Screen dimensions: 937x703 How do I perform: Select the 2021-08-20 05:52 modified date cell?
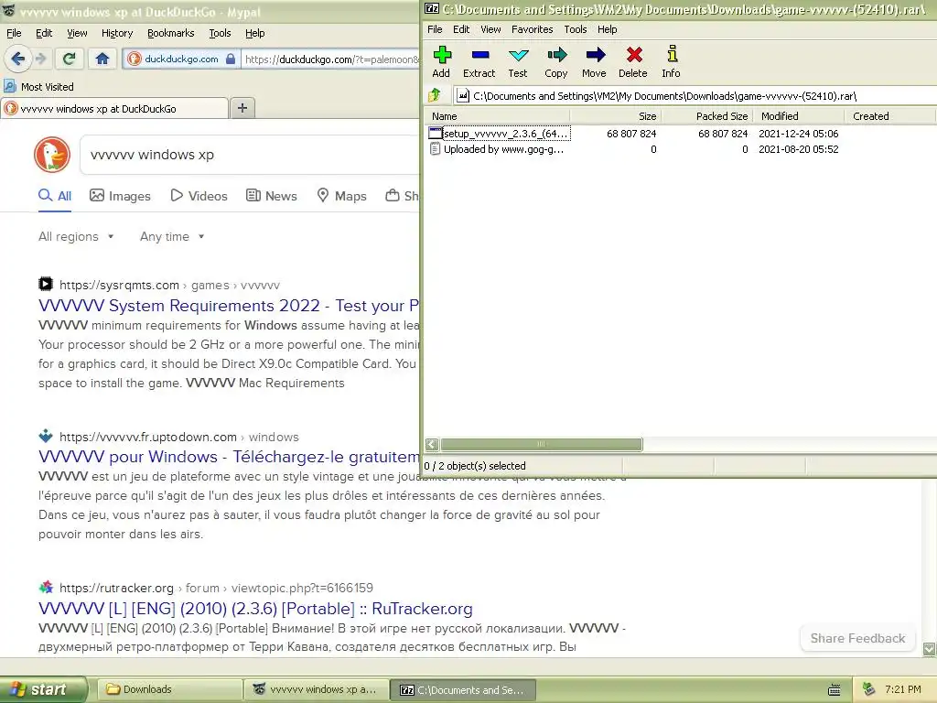tap(798, 149)
